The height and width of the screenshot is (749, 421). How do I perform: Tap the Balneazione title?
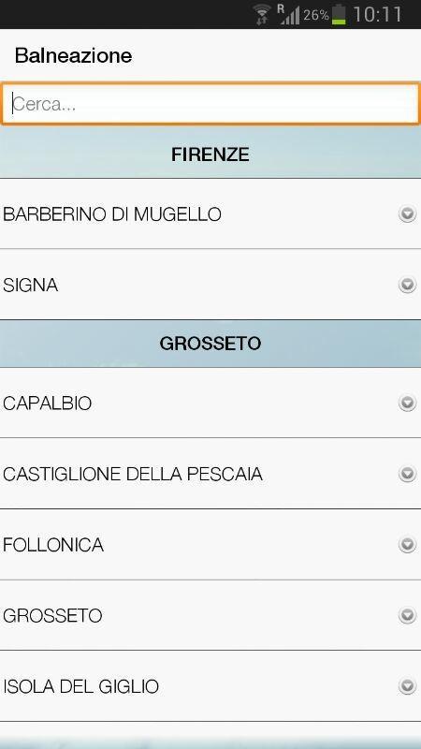tap(74, 56)
